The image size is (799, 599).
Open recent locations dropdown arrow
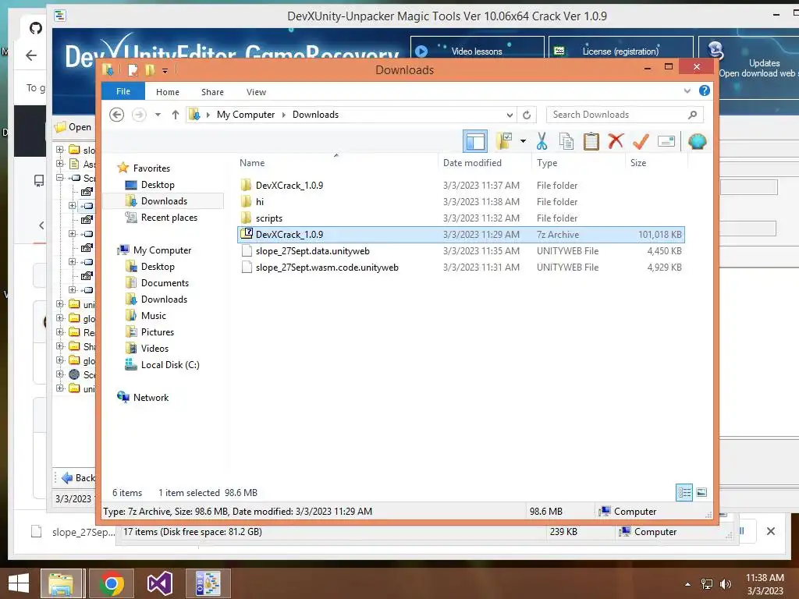(x=158, y=115)
